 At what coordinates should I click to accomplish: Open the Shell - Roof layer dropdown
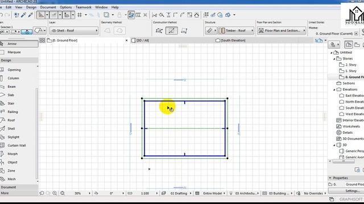[74, 31]
